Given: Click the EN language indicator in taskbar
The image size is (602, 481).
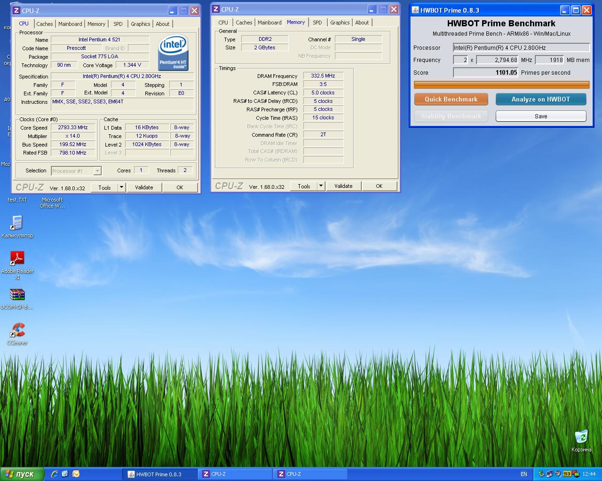Looking at the screenshot, I should pos(524,474).
